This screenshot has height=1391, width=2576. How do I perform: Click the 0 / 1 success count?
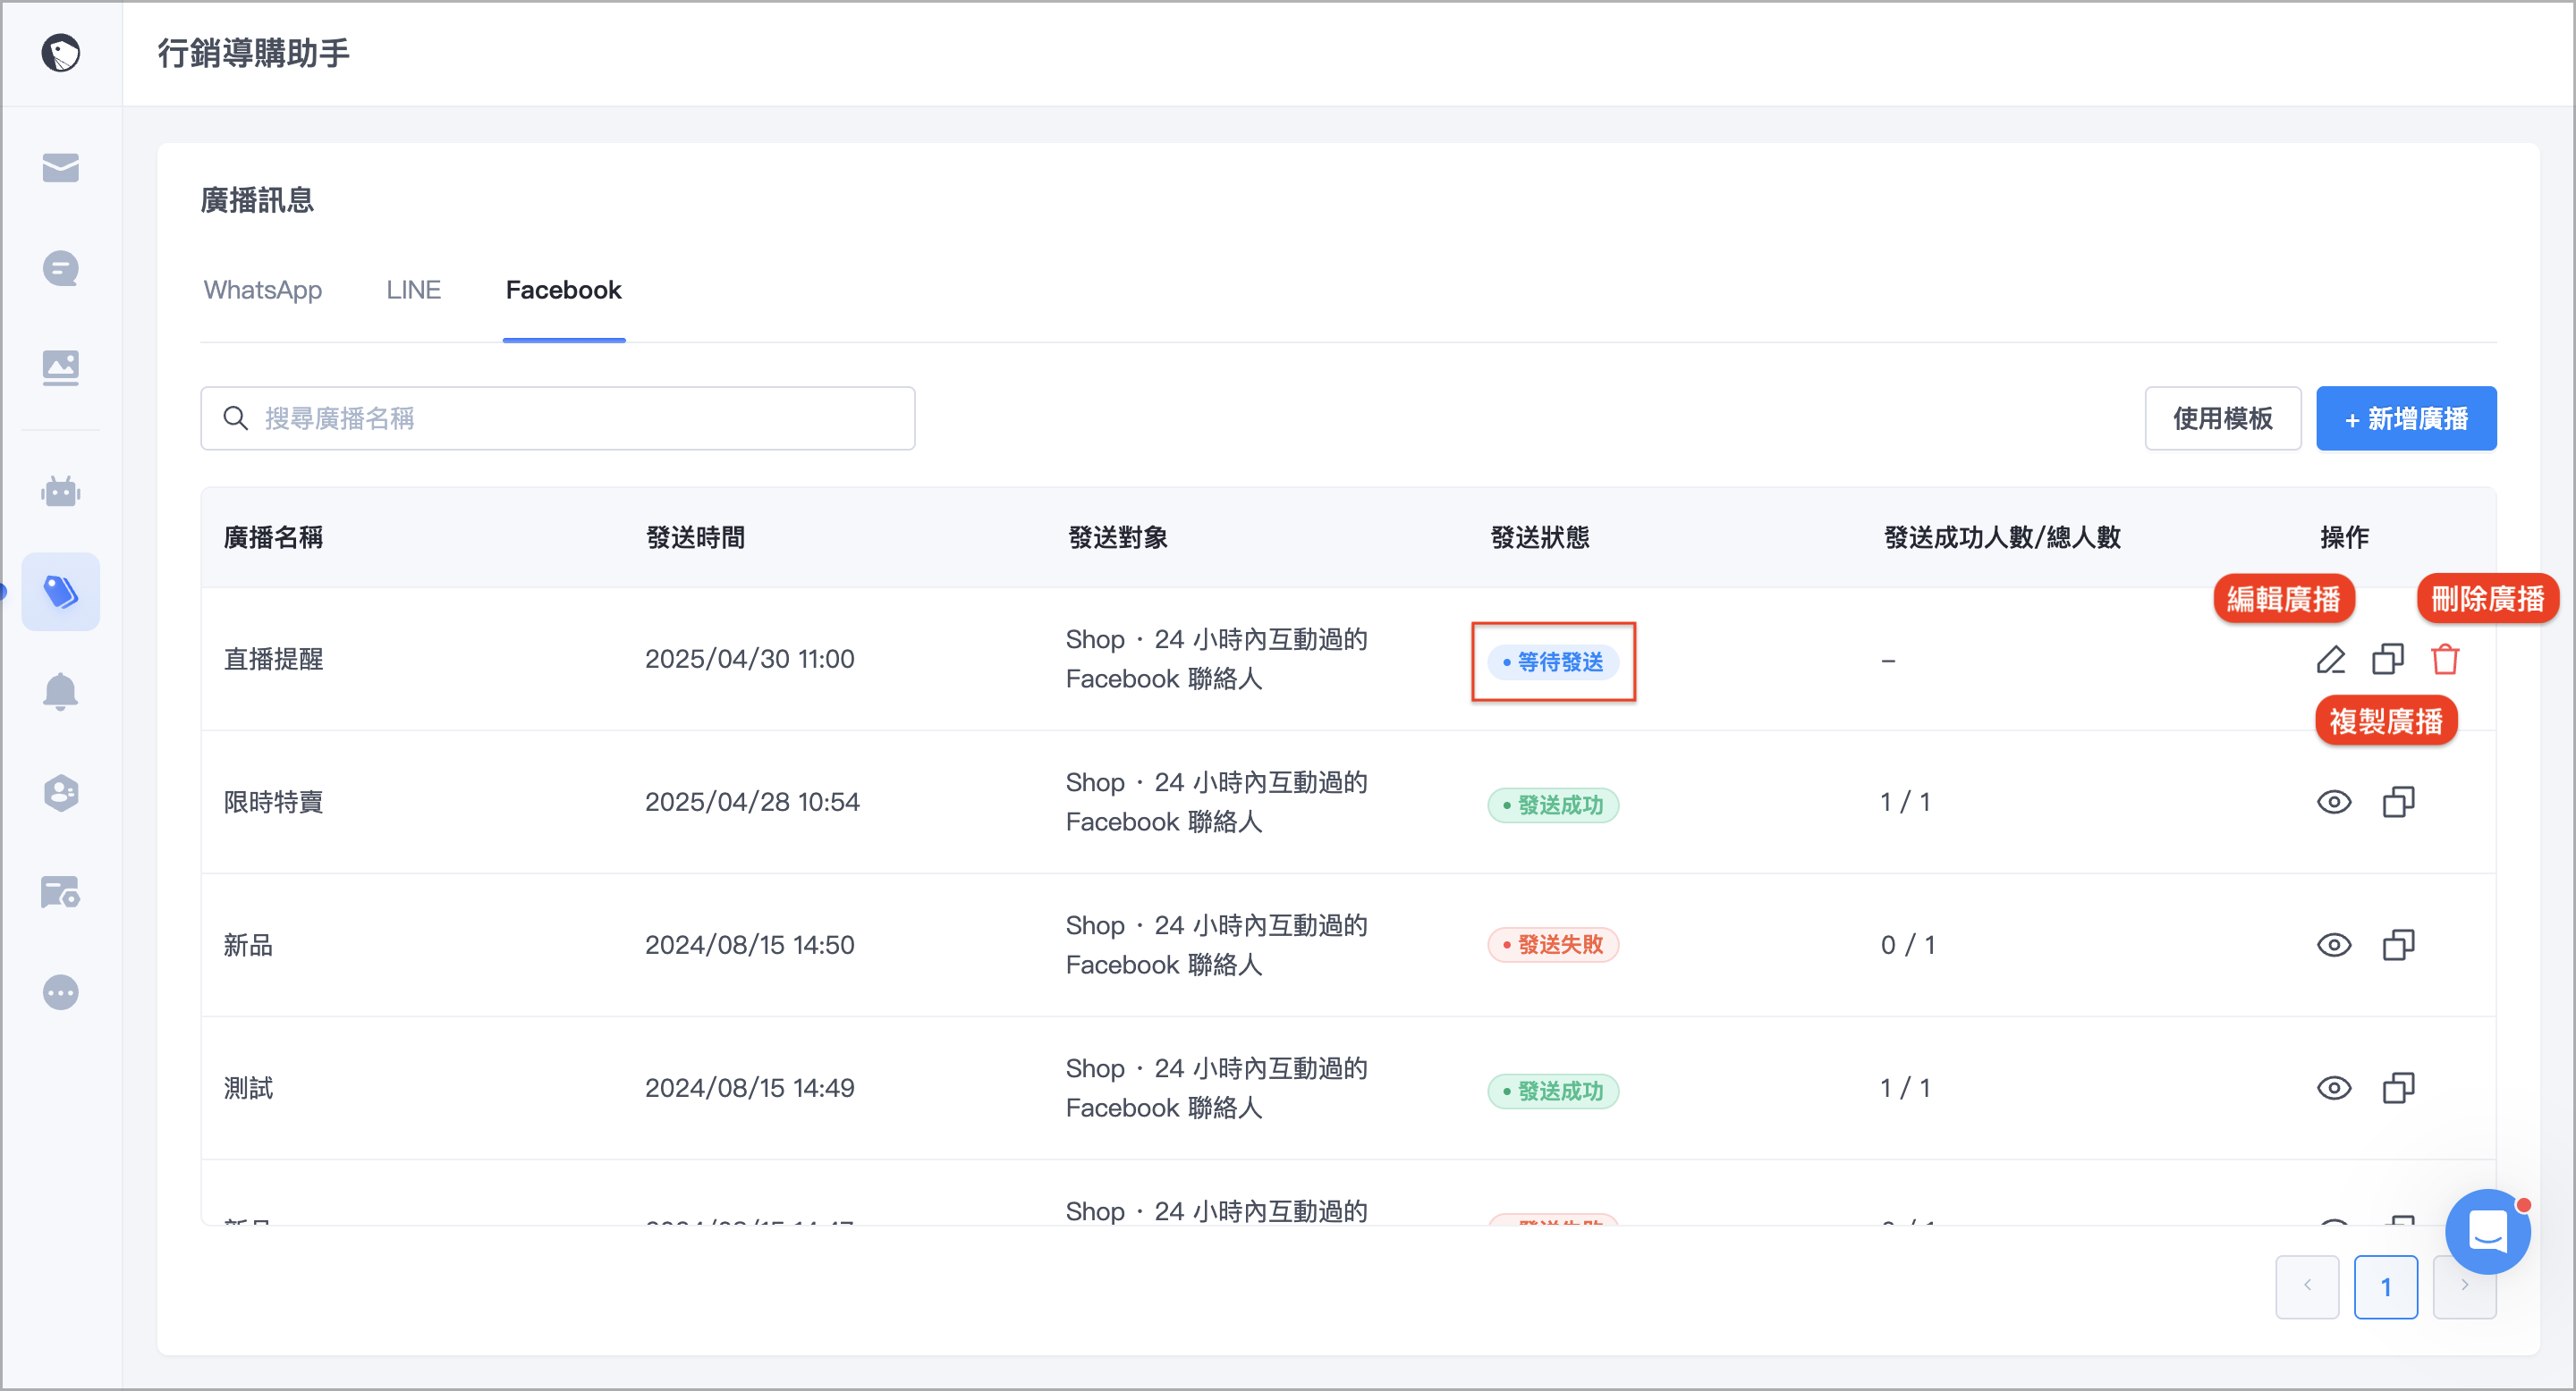tap(1908, 945)
